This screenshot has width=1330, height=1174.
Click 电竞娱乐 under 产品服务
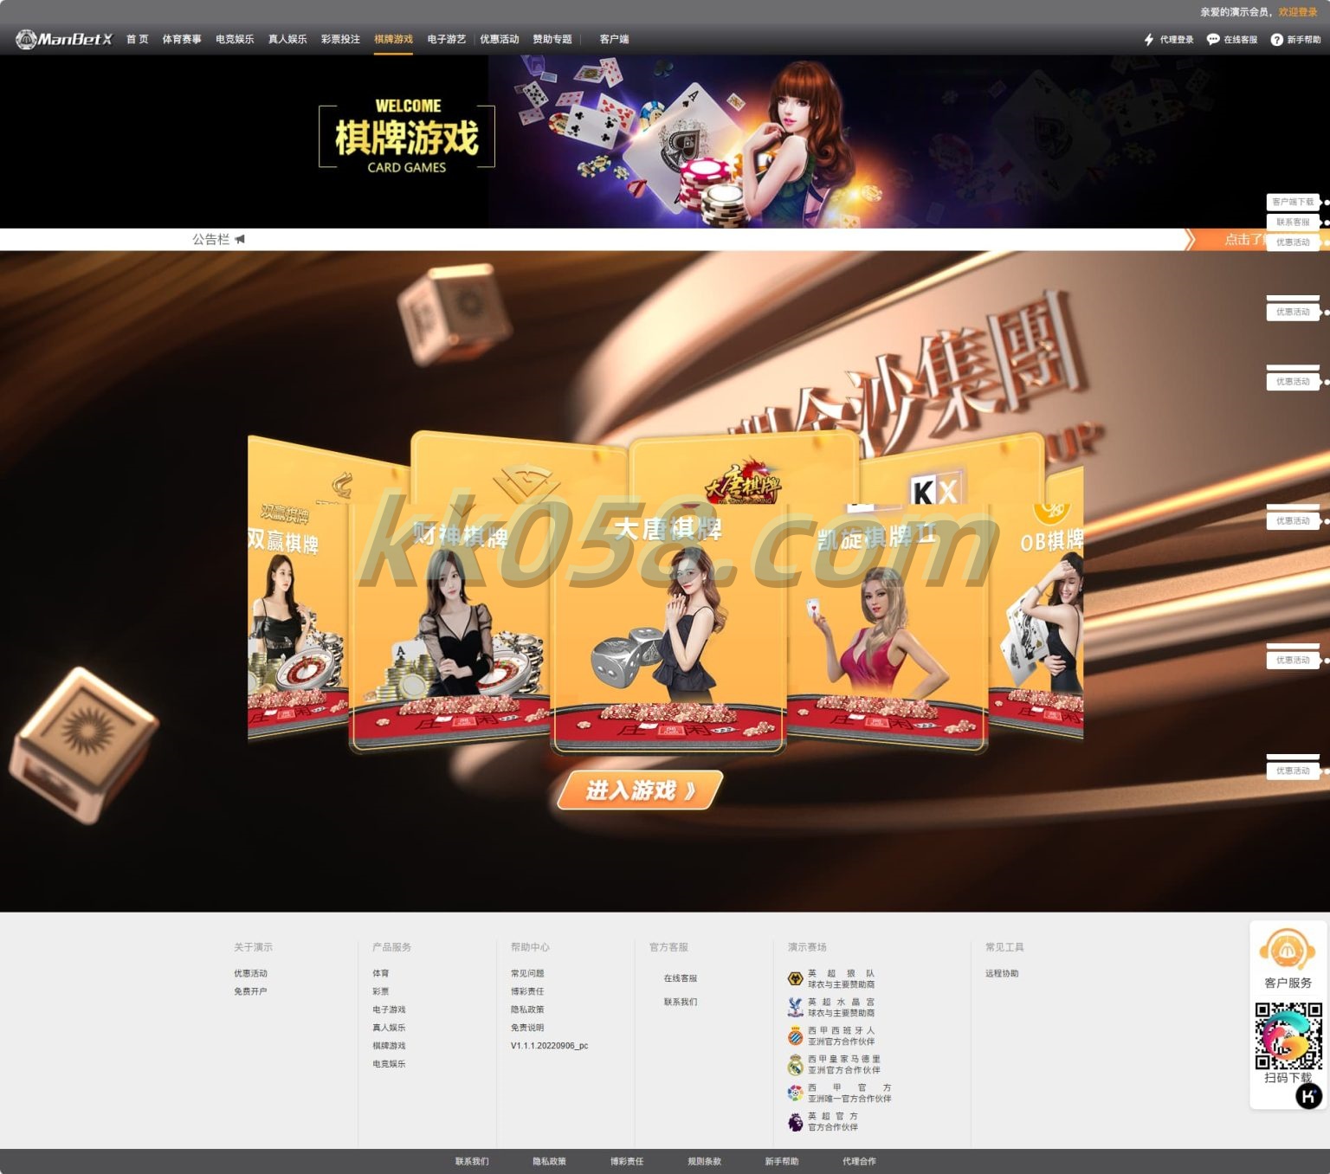click(389, 1065)
